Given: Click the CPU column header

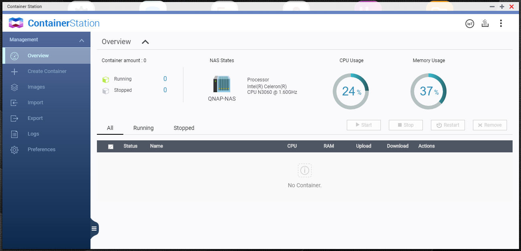Looking at the screenshot, I should pyautogui.click(x=292, y=146).
